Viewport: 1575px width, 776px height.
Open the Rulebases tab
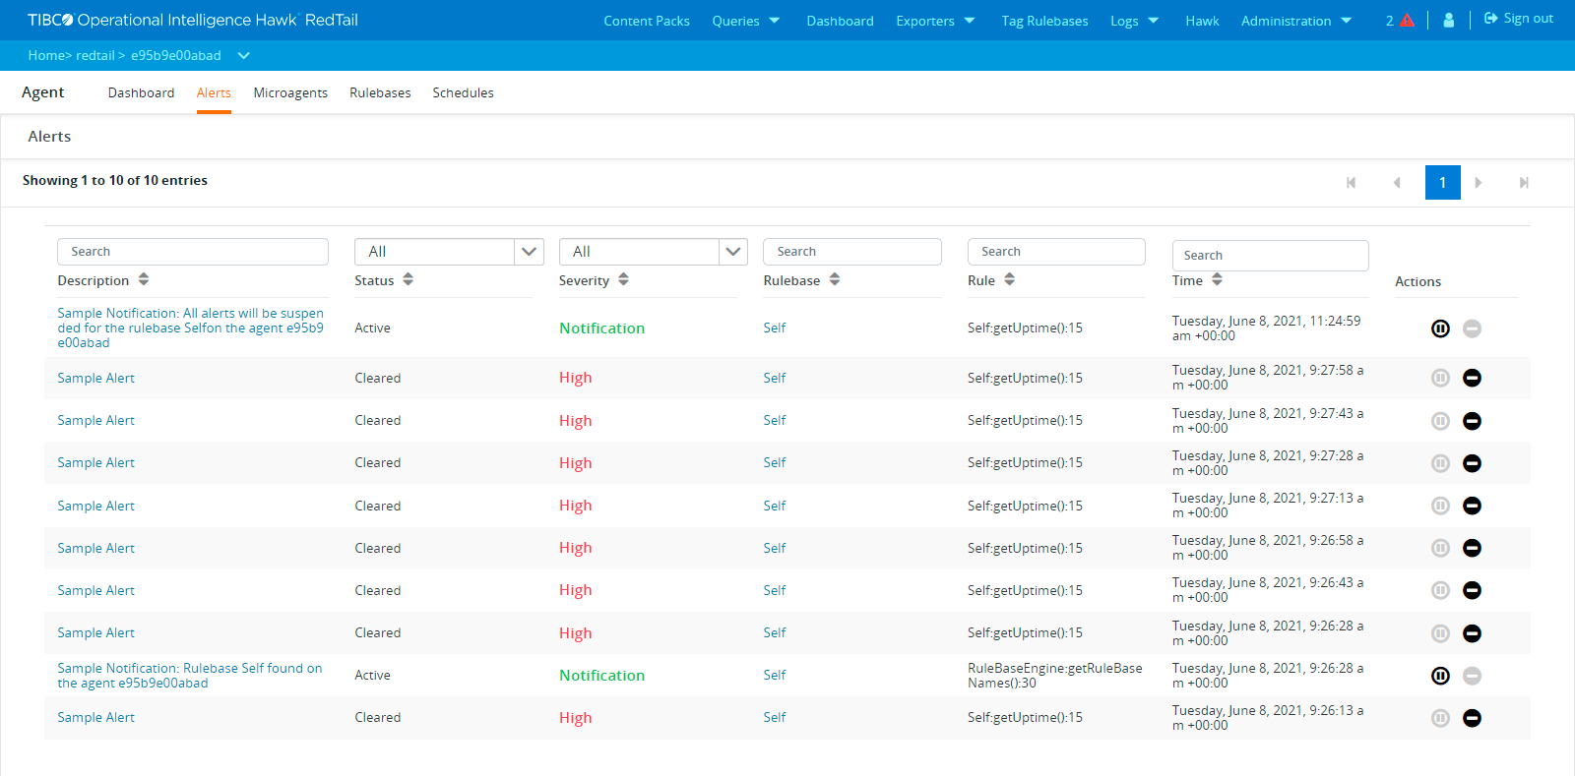(380, 92)
